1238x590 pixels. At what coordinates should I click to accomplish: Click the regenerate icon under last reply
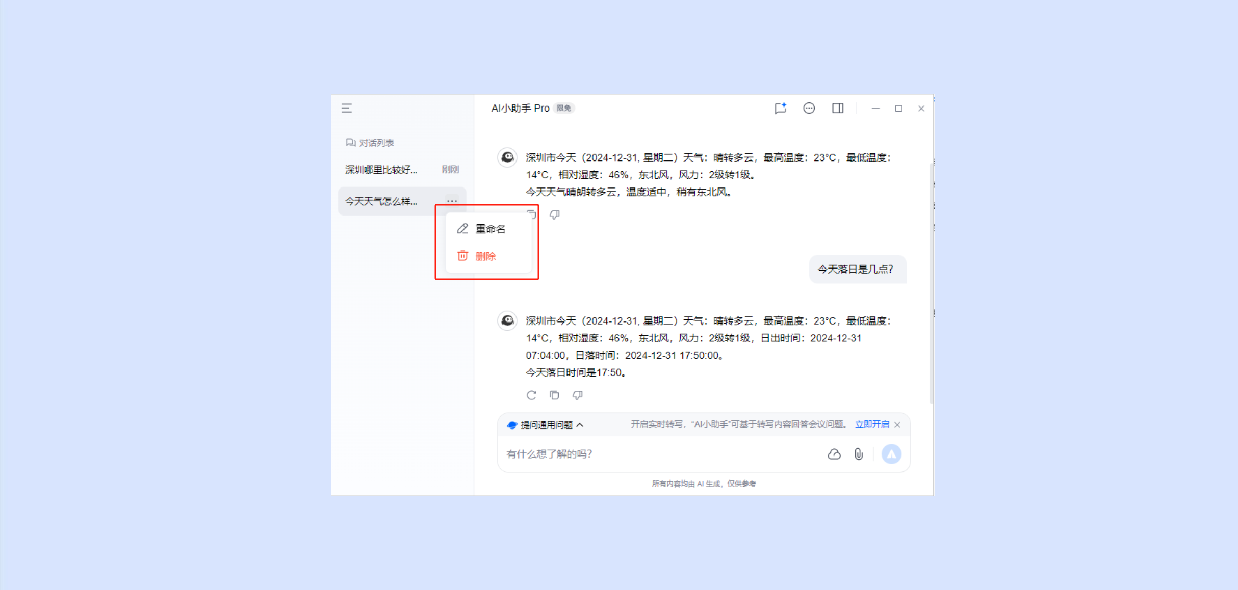pyautogui.click(x=531, y=395)
